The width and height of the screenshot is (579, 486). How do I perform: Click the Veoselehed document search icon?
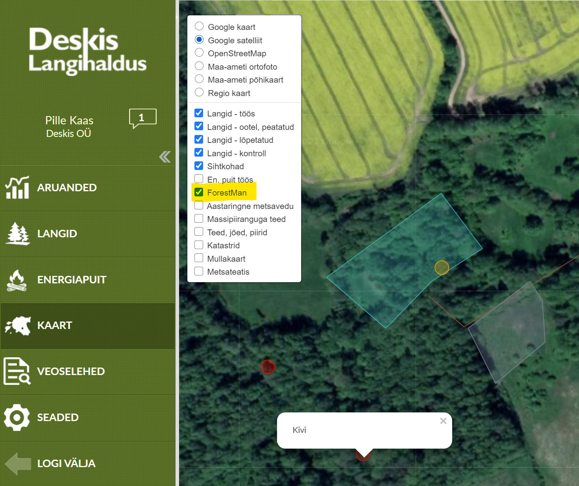17,371
